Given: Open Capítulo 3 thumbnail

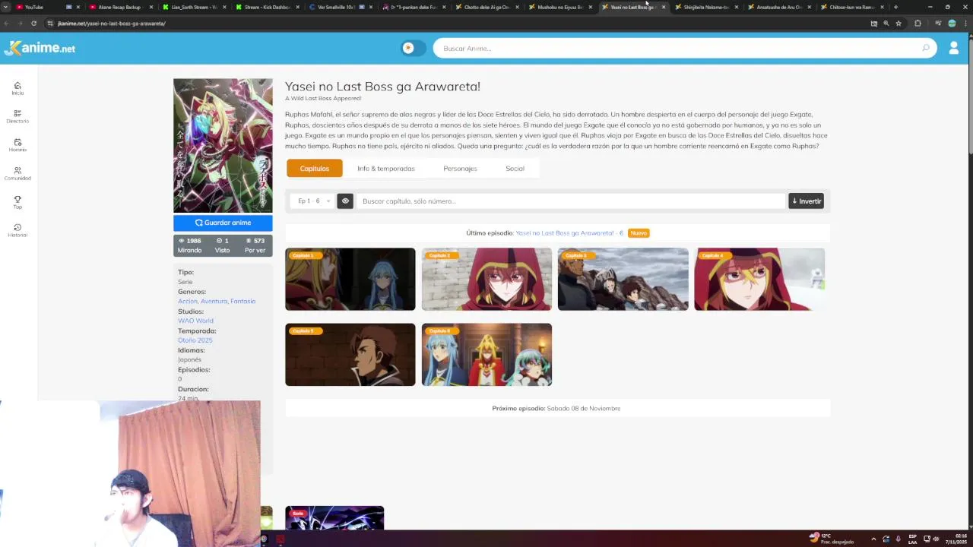Looking at the screenshot, I should 623,279.
